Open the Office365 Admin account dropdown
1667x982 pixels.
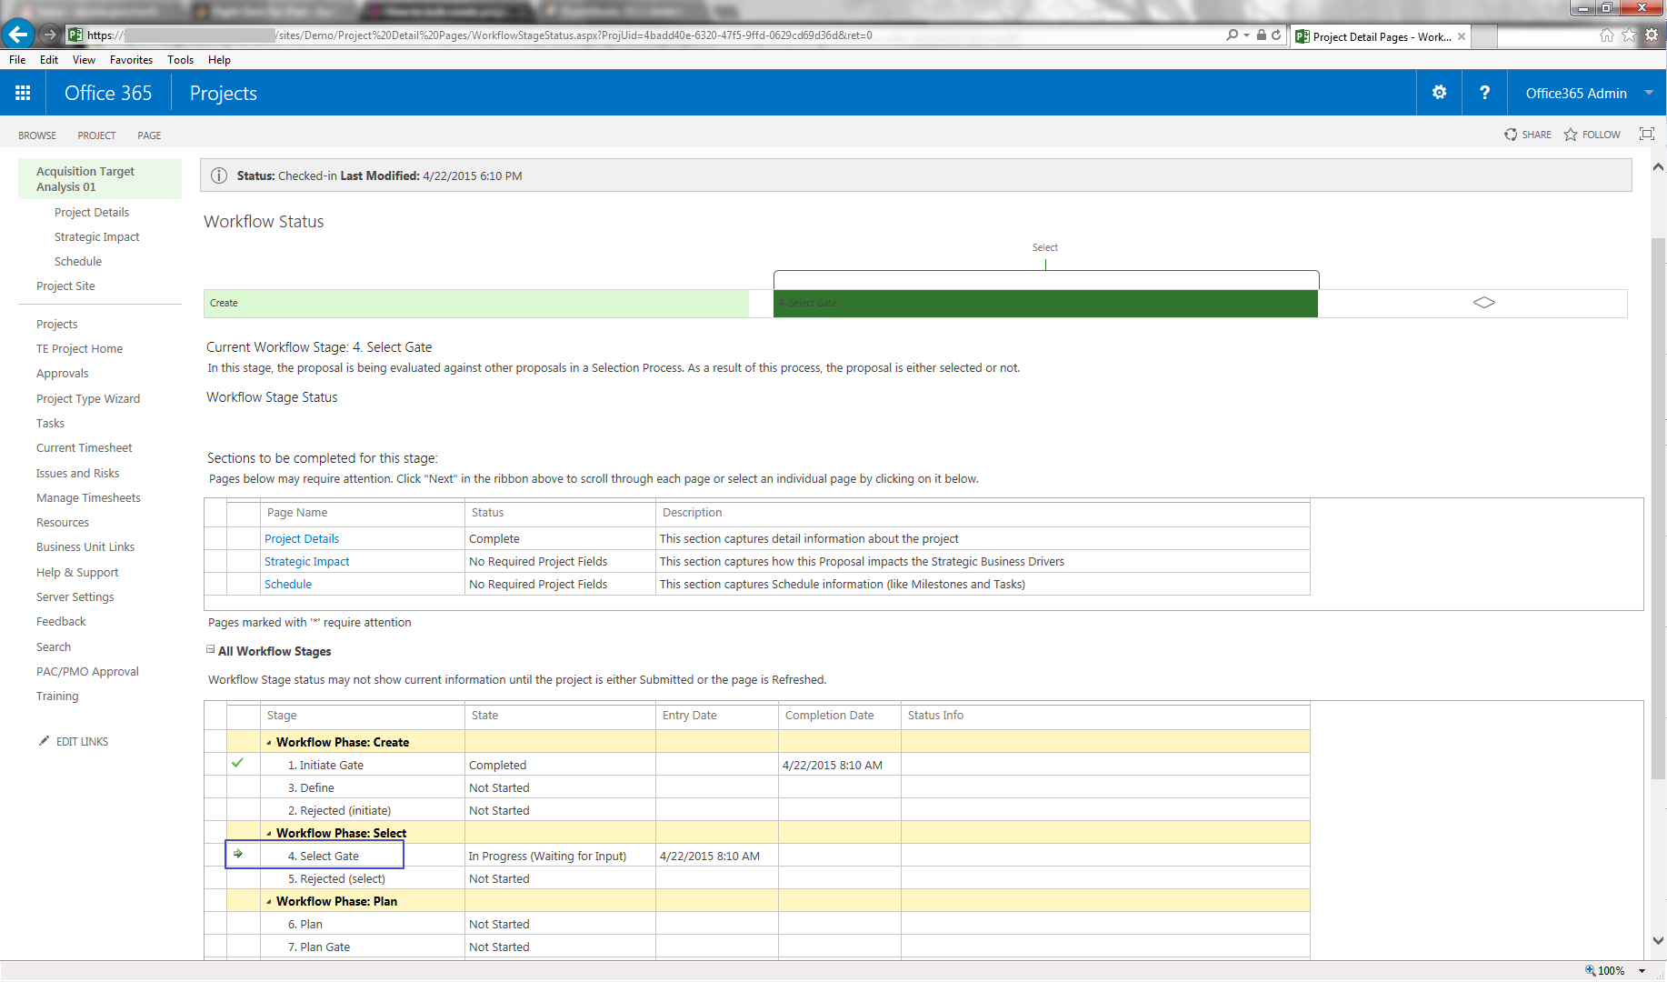coord(1649,93)
